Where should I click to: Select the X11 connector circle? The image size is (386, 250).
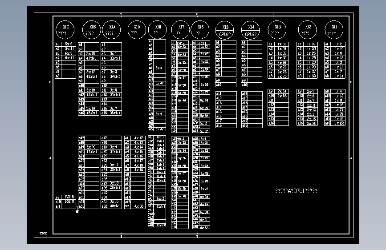[x=334, y=30]
